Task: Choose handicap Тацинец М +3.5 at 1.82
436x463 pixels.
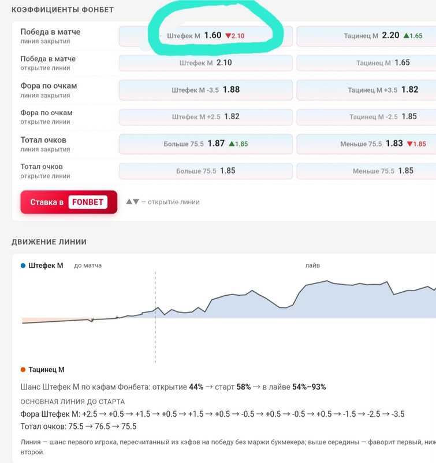Action: pos(366,90)
